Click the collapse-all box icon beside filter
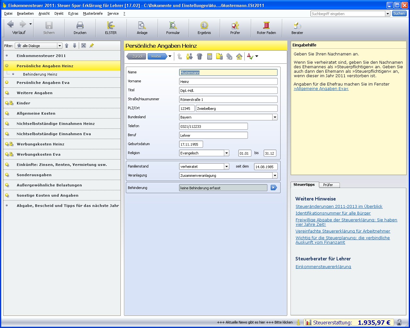 tap(84, 45)
